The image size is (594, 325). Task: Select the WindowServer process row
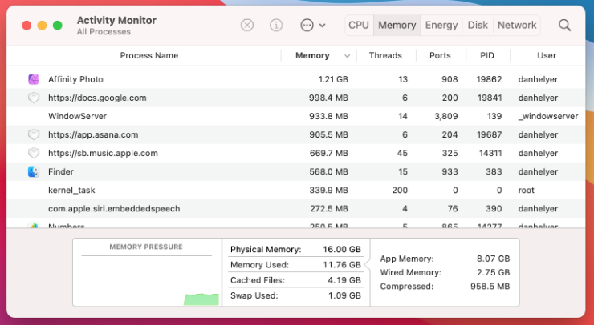pos(296,116)
